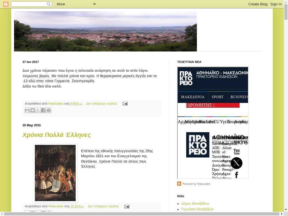
Task: Click the BlogThis! share icon
Action: click(x=33, y=110)
